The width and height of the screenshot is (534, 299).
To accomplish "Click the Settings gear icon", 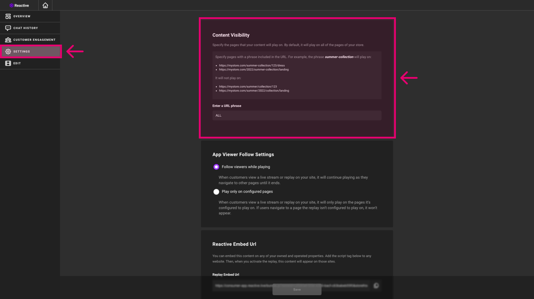I will (x=8, y=51).
